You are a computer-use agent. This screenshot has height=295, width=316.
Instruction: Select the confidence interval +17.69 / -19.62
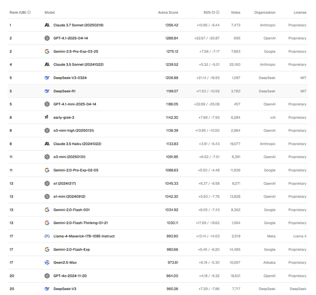208,223
